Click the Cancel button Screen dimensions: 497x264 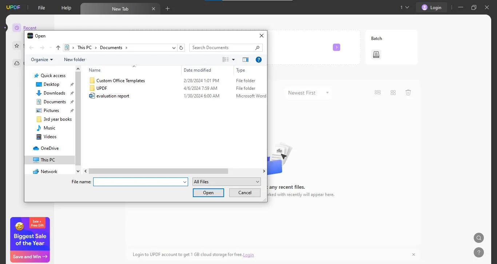coord(245,193)
